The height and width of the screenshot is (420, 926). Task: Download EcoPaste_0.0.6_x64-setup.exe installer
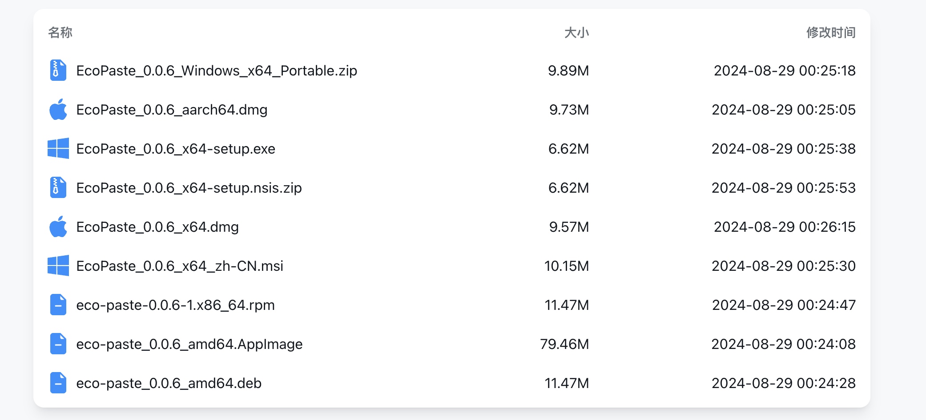pos(176,149)
